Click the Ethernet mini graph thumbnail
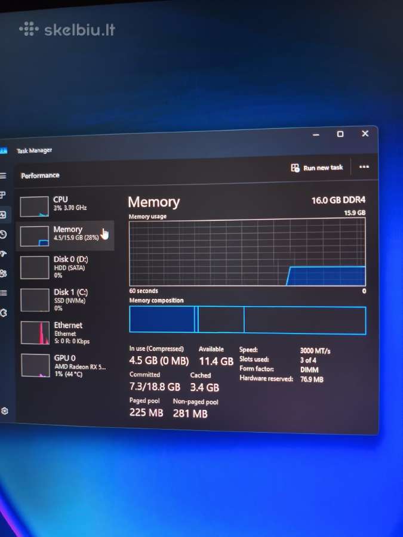 click(x=35, y=332)
